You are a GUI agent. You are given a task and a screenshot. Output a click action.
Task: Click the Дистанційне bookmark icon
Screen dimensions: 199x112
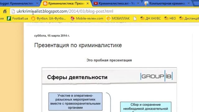coord(181,19)
